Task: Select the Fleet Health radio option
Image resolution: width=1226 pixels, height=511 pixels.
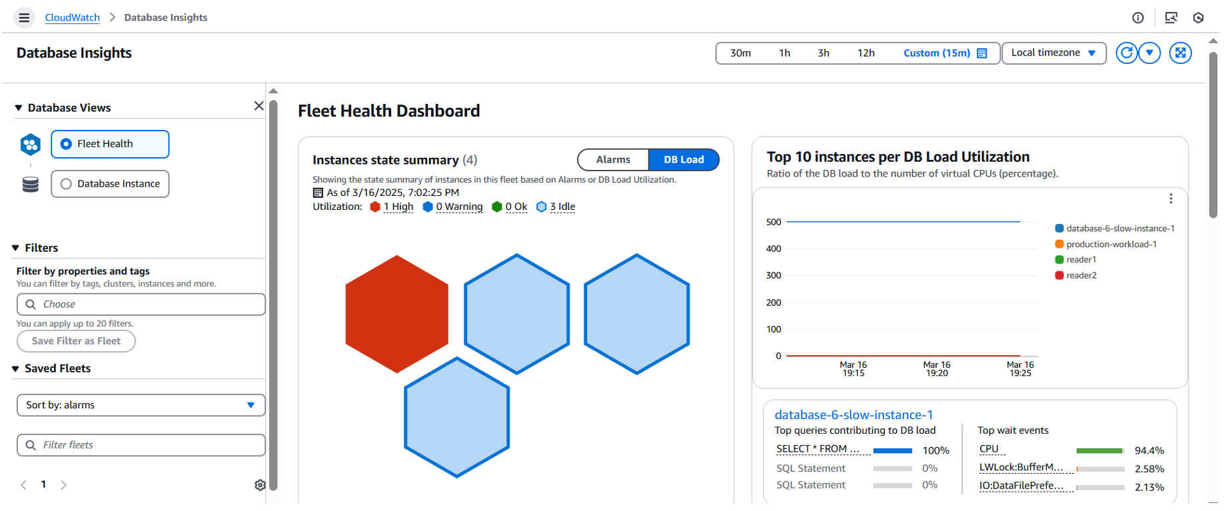Action: pos(110,144)
